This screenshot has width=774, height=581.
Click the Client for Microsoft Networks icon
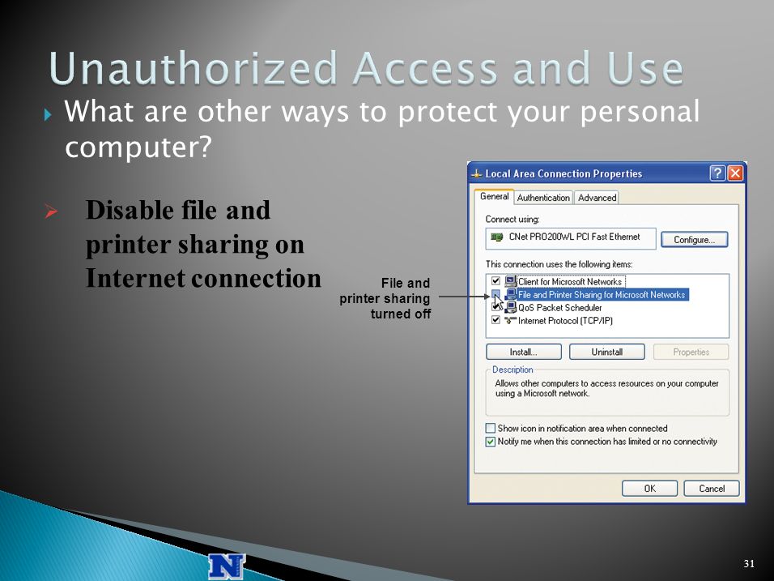pos(510,282)
